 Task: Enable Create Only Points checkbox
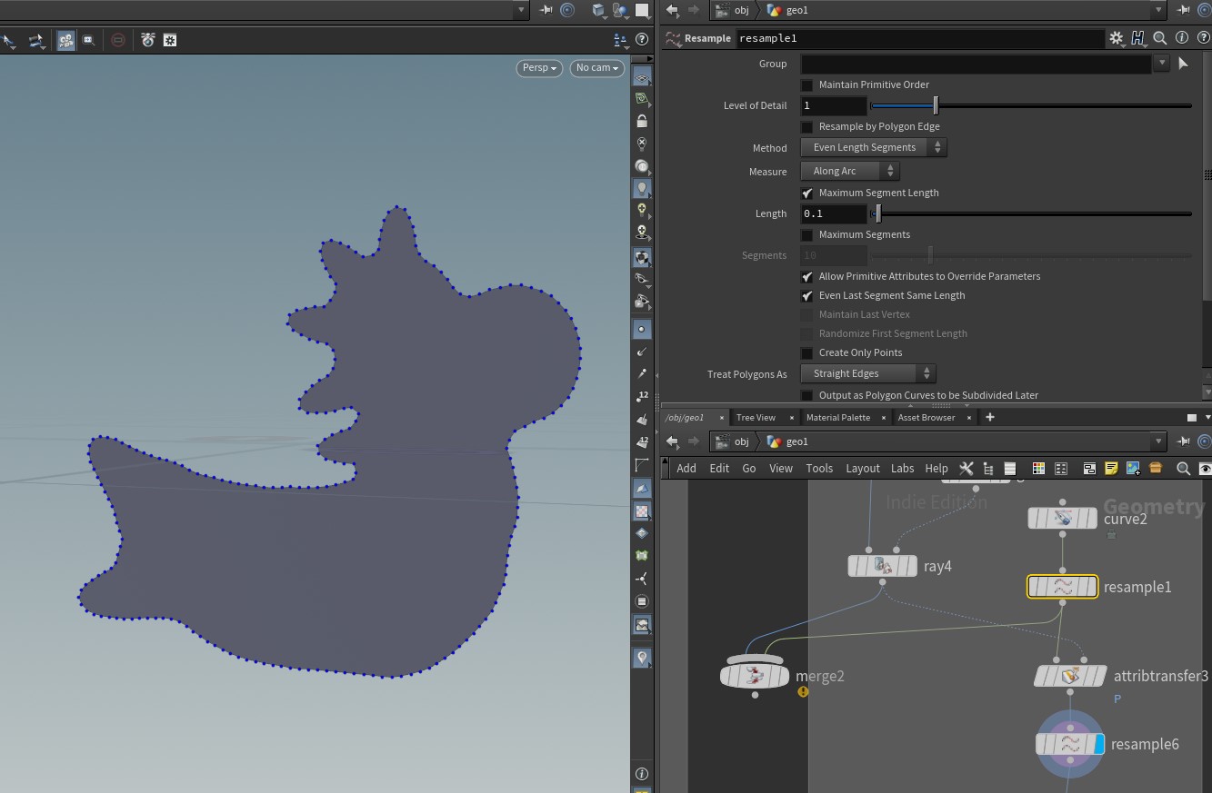coord(806,353)
